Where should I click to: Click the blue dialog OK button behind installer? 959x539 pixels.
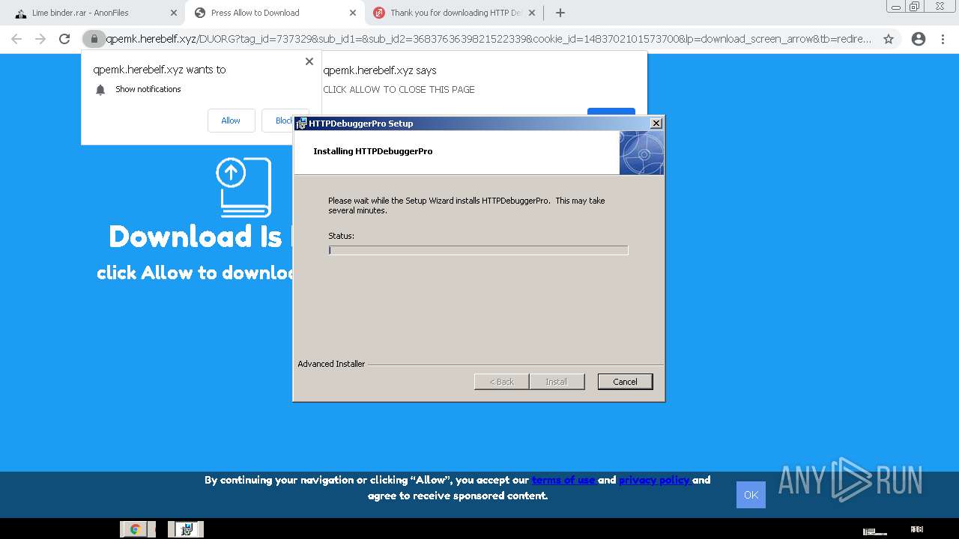pyautogui.click(x=611, y=112)
